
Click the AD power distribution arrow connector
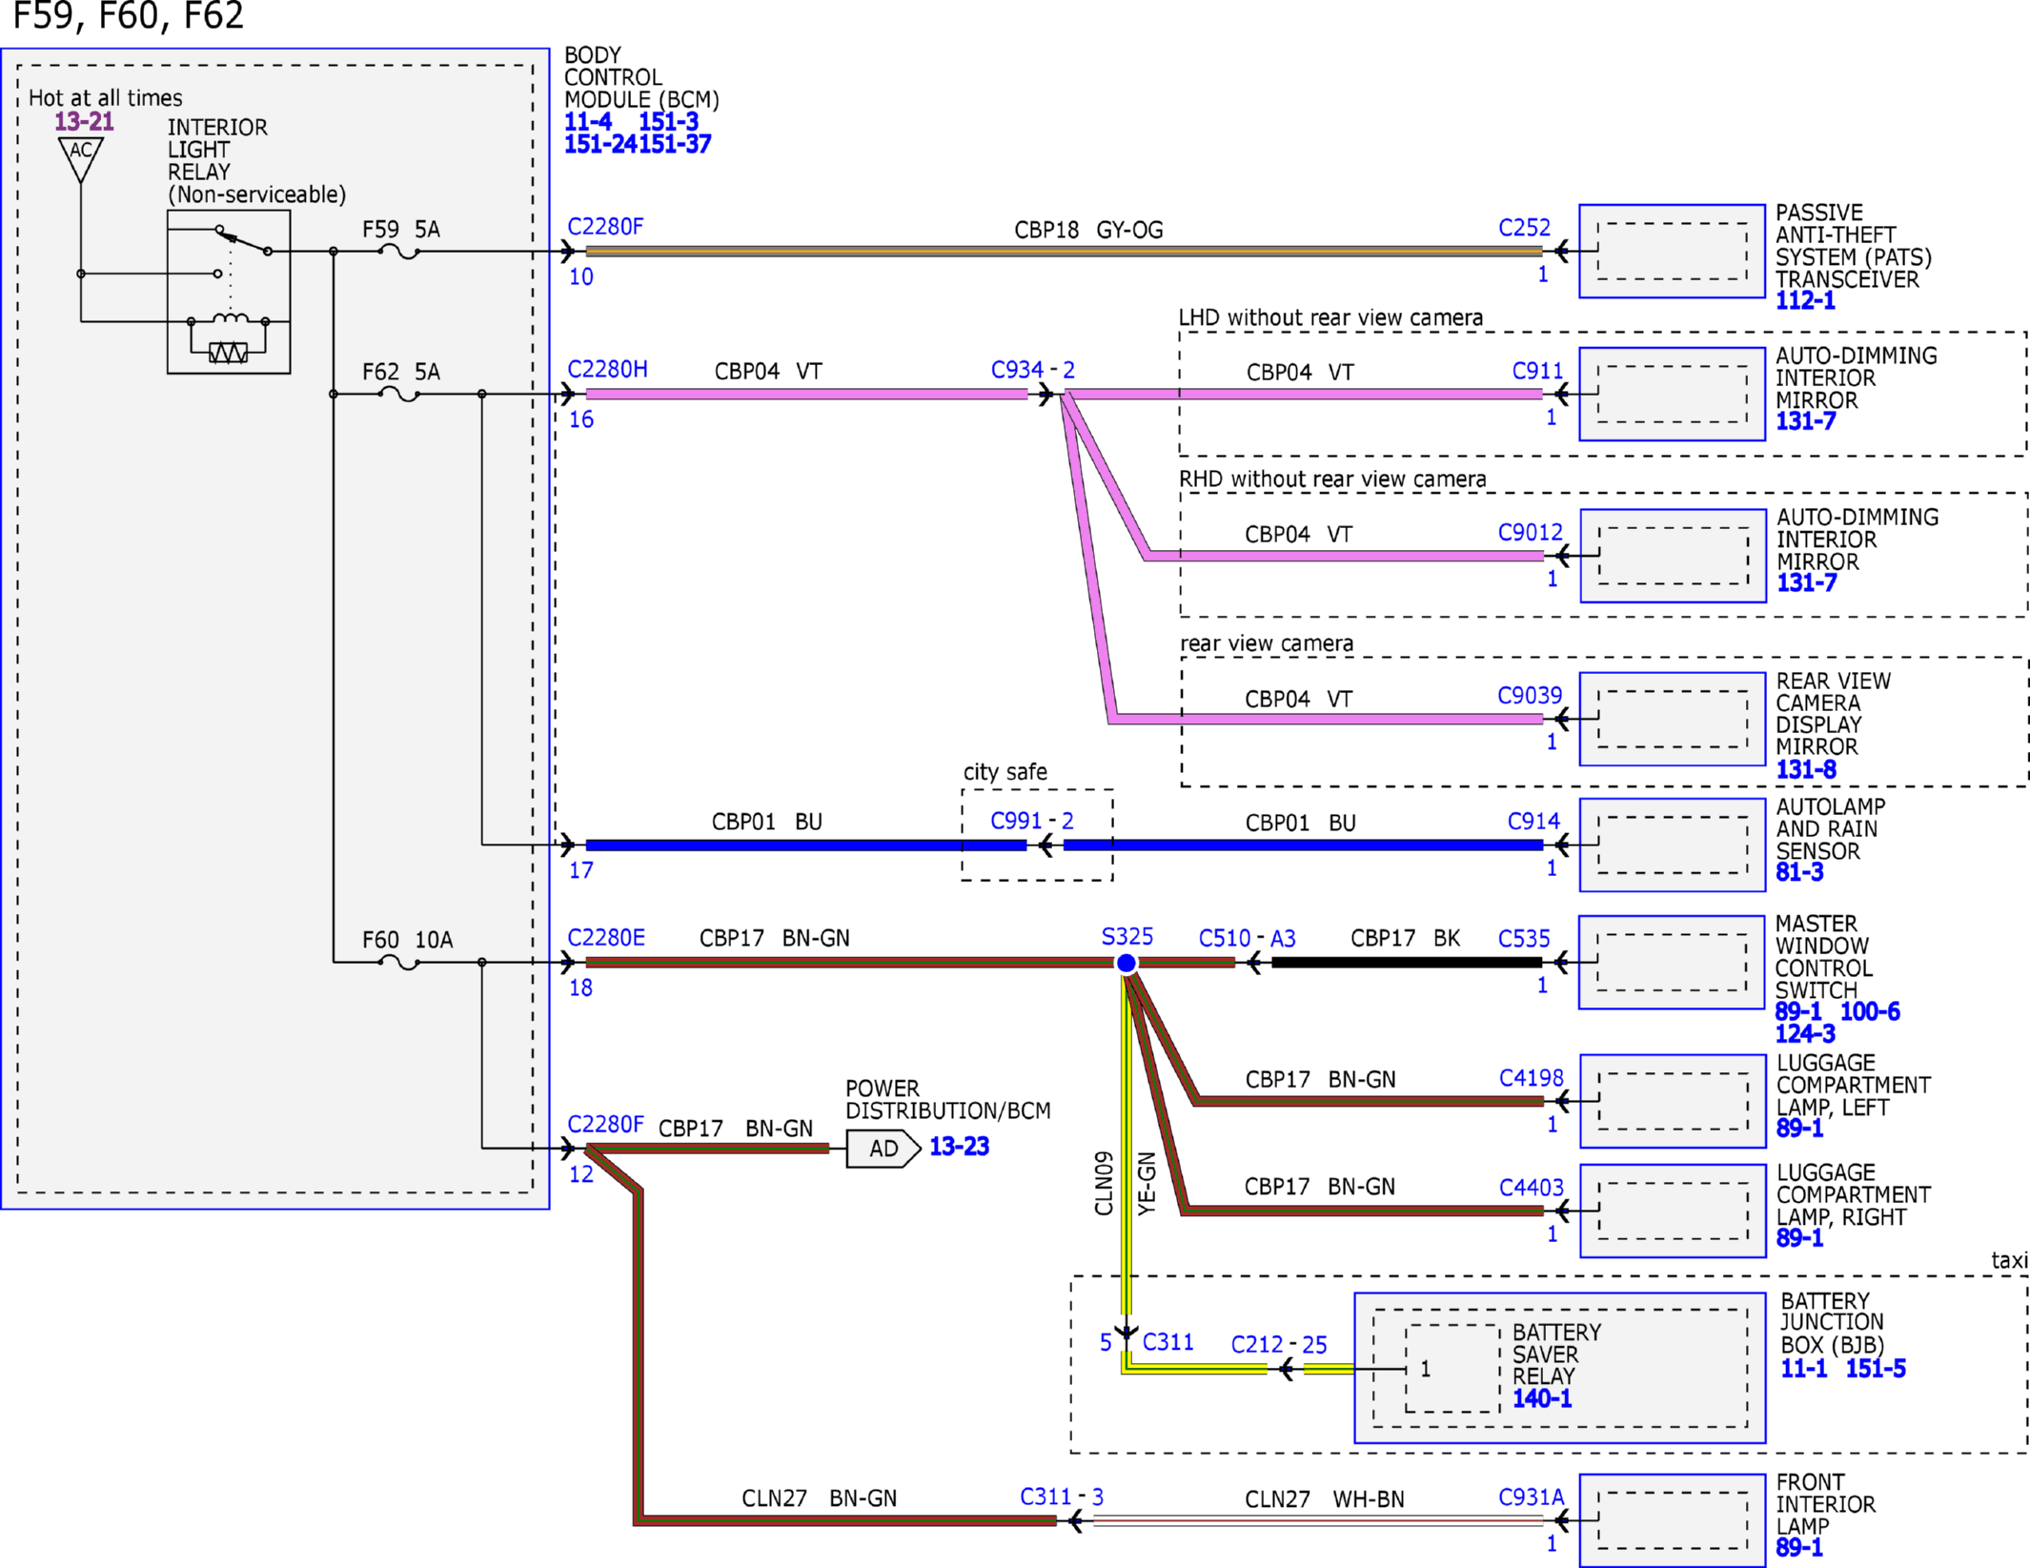(883, 1148)
